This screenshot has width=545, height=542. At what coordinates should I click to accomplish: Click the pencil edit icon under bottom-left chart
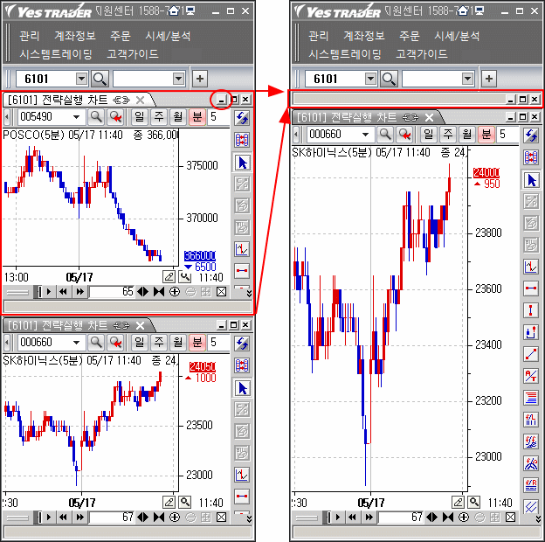169,502
